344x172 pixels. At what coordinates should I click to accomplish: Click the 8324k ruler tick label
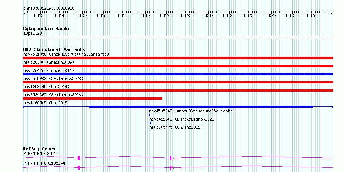click(271, 15)
